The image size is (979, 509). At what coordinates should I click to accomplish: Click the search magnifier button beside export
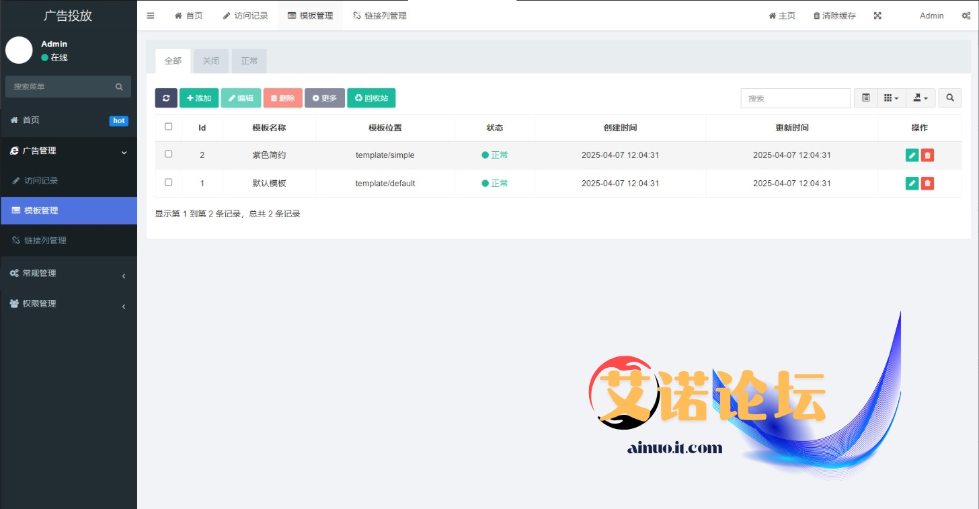950,98
